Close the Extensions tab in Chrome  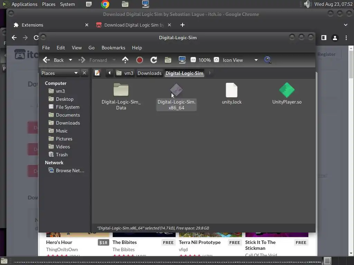pos(87,25)
